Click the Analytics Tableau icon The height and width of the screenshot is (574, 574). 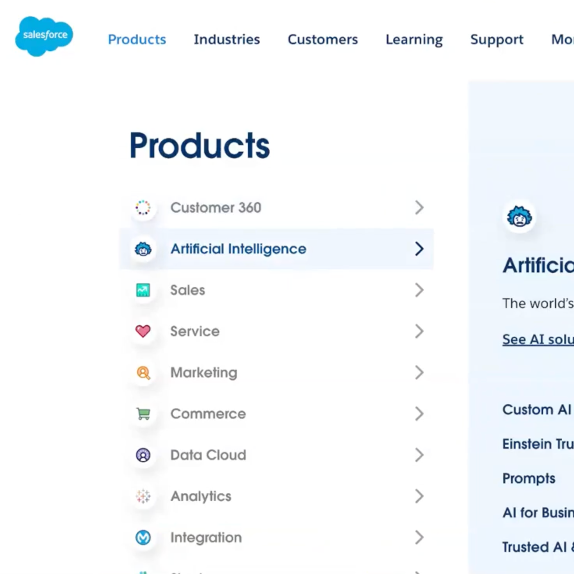point(143,496)
